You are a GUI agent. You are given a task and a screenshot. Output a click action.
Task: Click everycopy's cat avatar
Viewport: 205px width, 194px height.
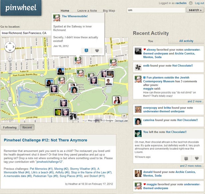coord(138,109)
